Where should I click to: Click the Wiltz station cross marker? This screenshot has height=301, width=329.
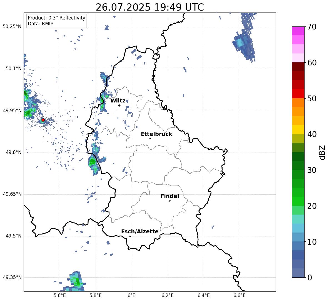(x=119, y=105)
